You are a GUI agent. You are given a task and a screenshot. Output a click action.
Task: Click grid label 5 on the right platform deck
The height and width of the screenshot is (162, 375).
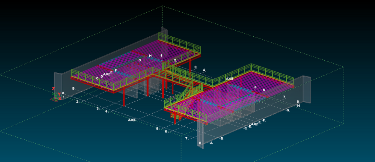(255, 87)
